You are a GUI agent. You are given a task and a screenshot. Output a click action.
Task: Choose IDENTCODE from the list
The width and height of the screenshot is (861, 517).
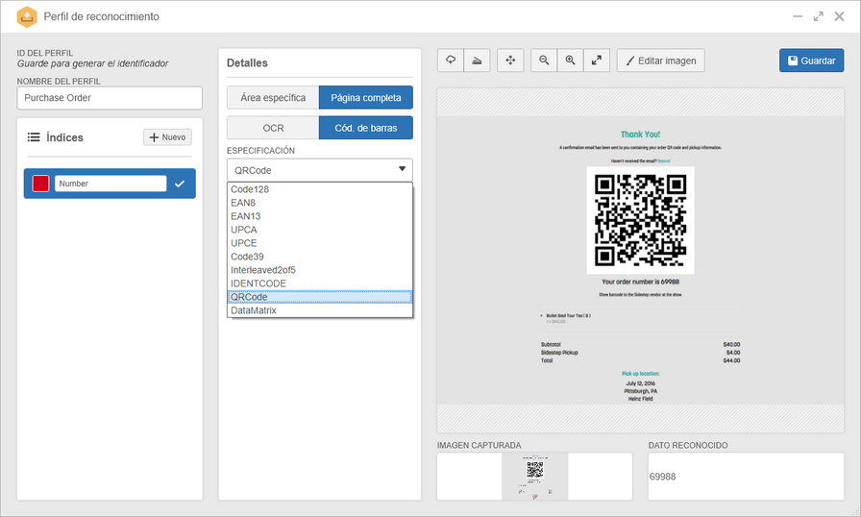pos(320,283)
